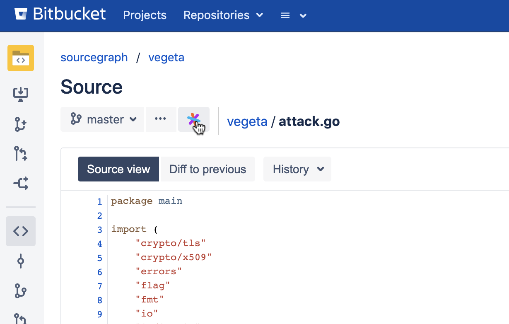Click line number 3

[x=99, y=230]
